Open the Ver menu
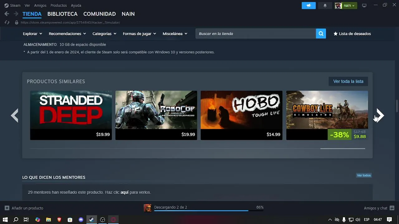 tap(27, 5)
